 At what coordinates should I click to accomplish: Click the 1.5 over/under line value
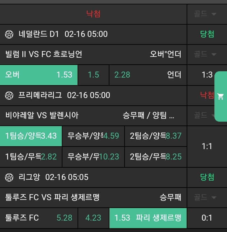coord(93,75)
